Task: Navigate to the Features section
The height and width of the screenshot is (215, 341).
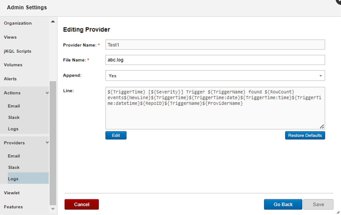Action: click(13, 207)
